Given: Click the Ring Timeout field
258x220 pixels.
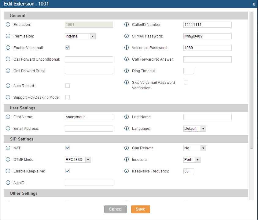Looking at the screenshot, I should click(189, 71).
